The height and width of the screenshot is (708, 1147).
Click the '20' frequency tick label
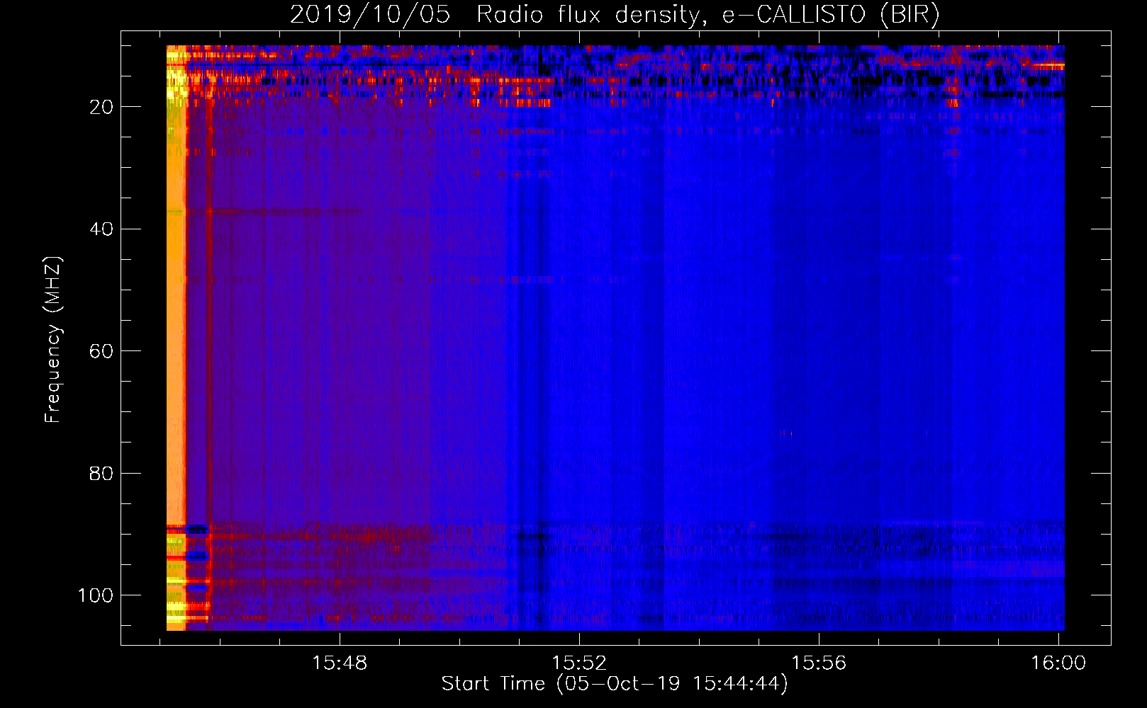click(x=101, y=107)
